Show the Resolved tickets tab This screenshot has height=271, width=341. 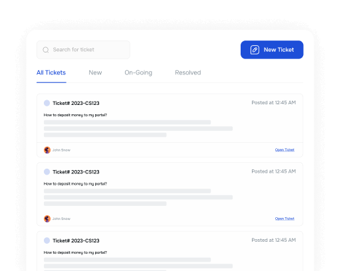click(x=188, y=72)
